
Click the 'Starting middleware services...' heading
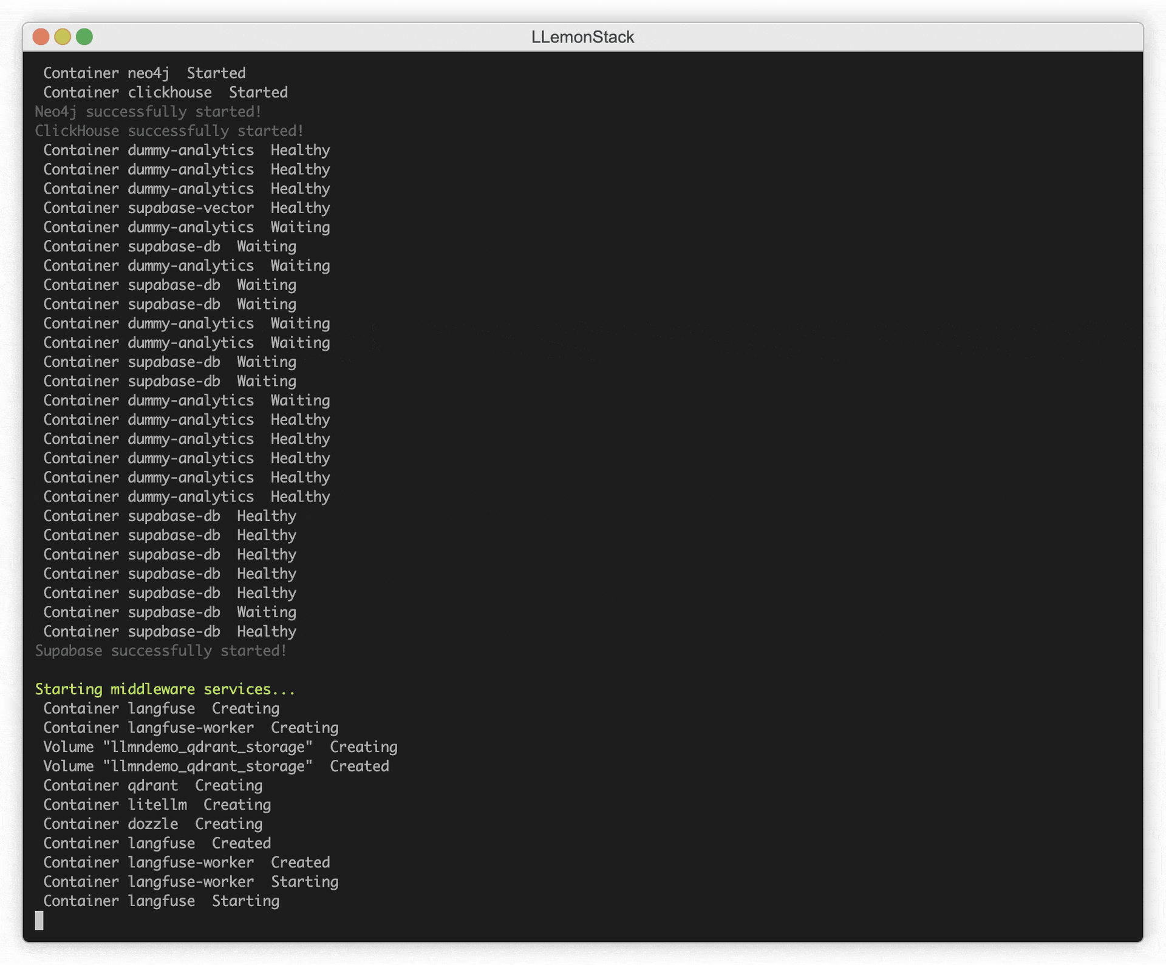pos(165,689)
